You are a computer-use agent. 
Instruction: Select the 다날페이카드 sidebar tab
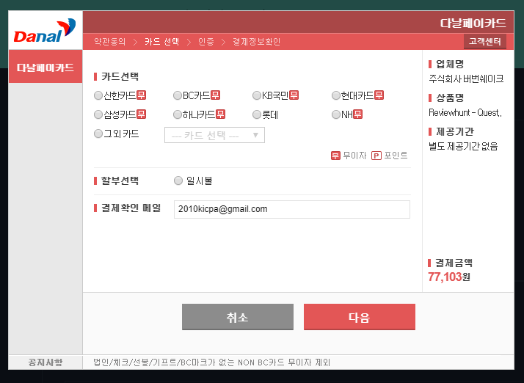46,67
